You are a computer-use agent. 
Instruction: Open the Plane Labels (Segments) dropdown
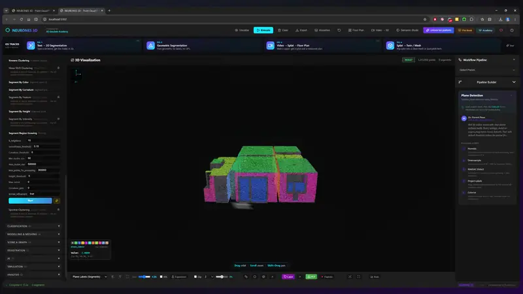[x=90, y=276]
